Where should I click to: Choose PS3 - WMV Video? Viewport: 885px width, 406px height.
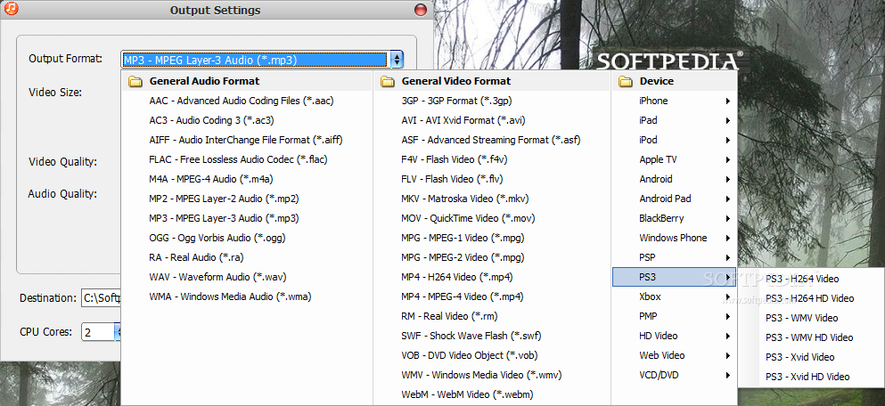(801, 318)
